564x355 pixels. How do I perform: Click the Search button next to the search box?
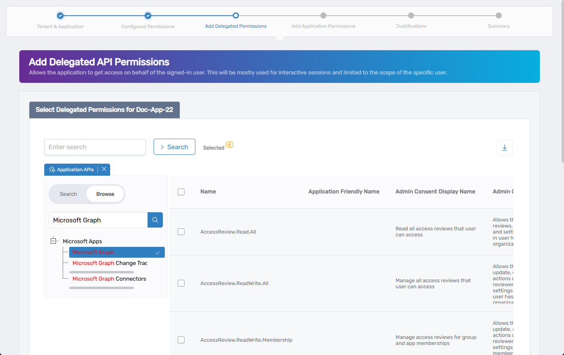coord(174,147)
